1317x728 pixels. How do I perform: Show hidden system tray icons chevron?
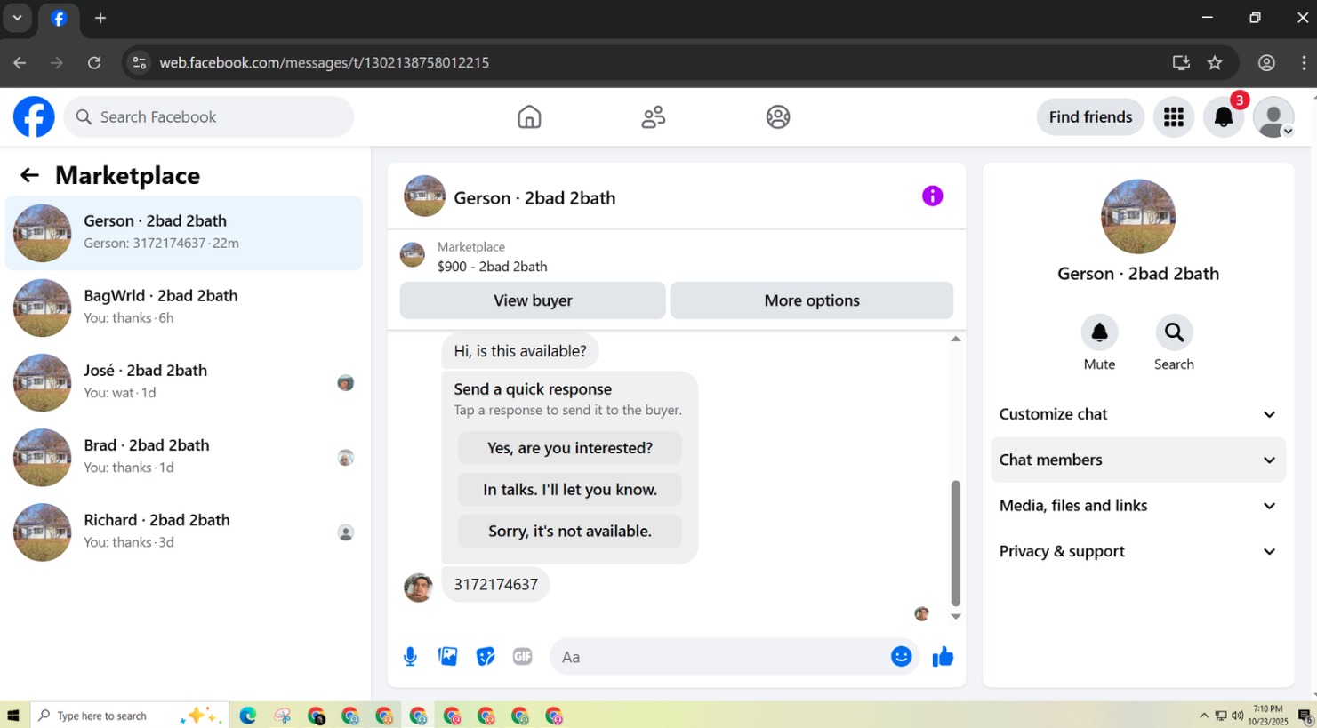(1203, 716)
